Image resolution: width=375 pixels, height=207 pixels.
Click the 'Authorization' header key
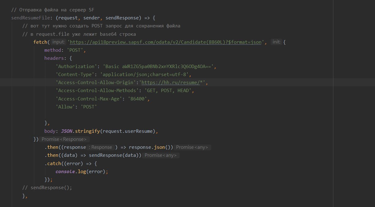(76, 67)
